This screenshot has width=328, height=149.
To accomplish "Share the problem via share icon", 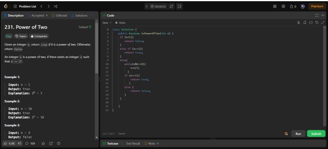I will pos(51,143).
